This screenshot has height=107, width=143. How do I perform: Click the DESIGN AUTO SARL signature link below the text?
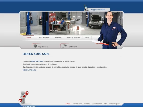(29, 70)
